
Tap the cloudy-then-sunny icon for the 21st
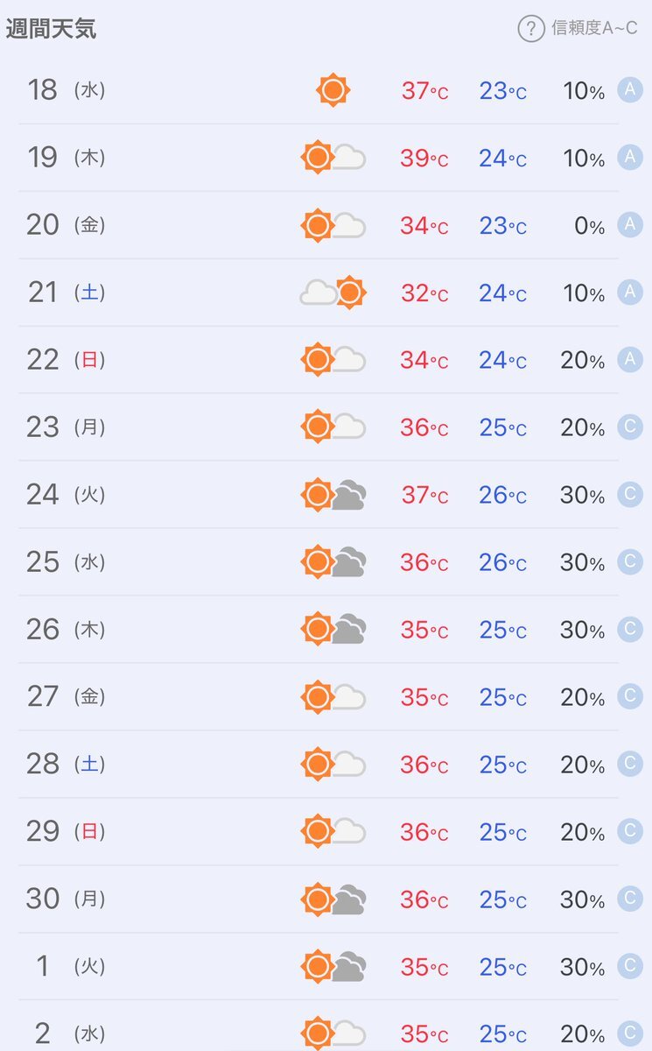[x=333, y=293]
